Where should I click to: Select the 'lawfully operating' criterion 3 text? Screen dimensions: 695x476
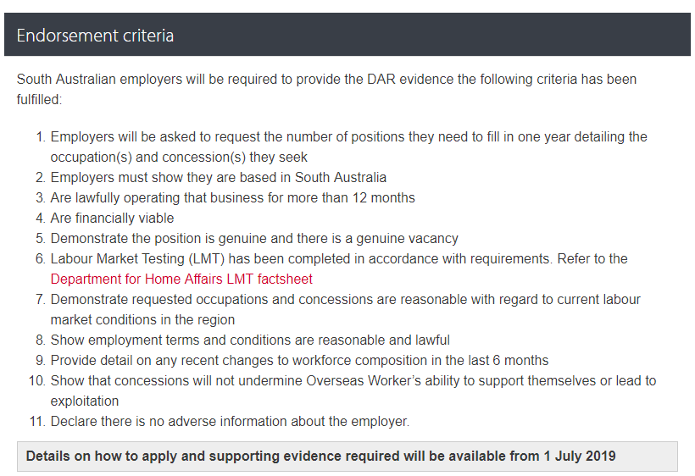[x=233, y=197]
